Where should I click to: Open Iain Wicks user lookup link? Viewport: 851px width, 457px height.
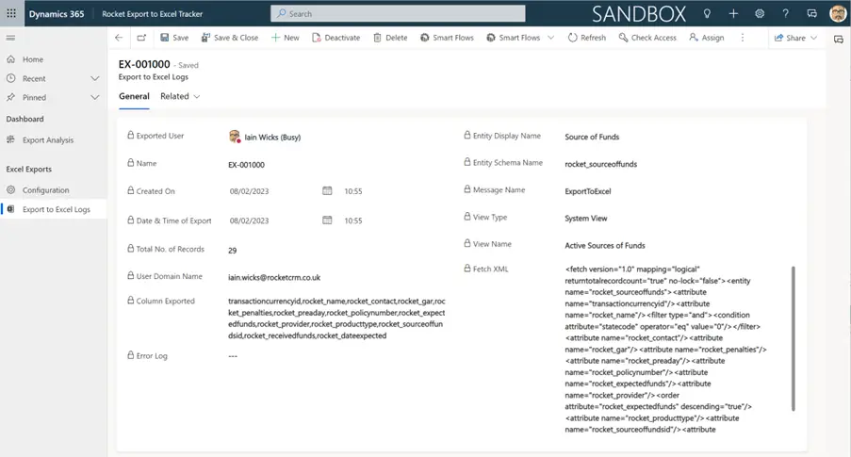pyautogui.click(x=272, y=138)
